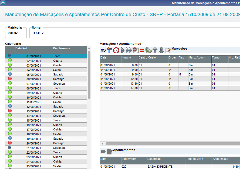Click the application icon in the title bar

3,3
